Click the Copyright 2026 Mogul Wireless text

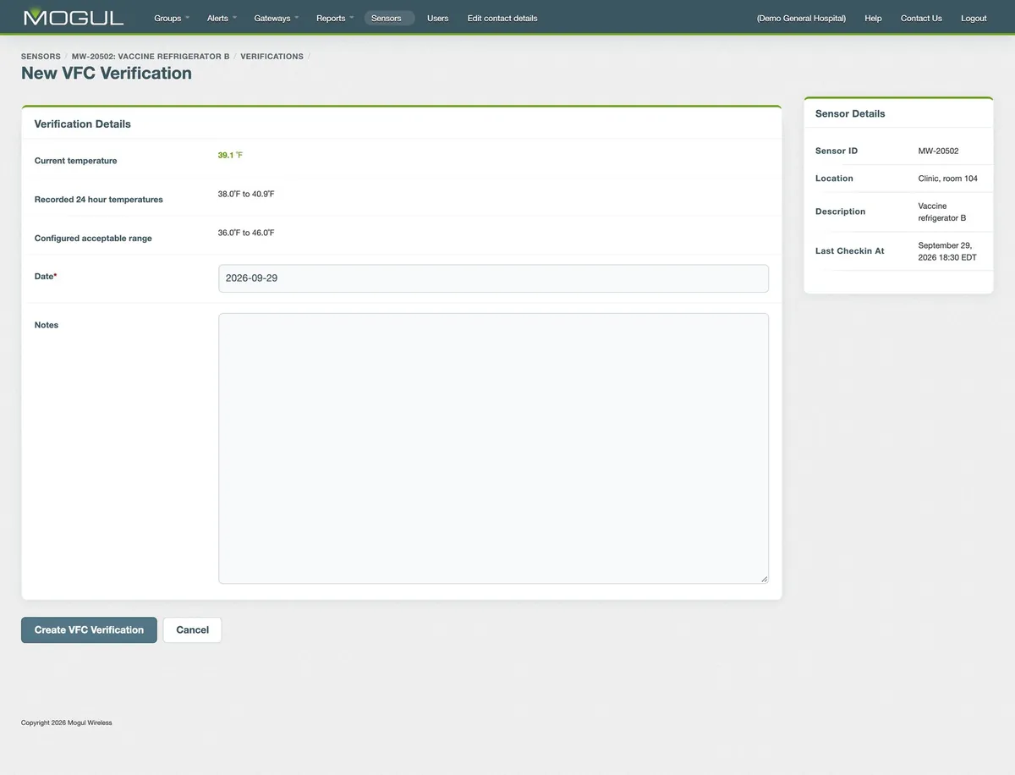[x=67, y=723]
